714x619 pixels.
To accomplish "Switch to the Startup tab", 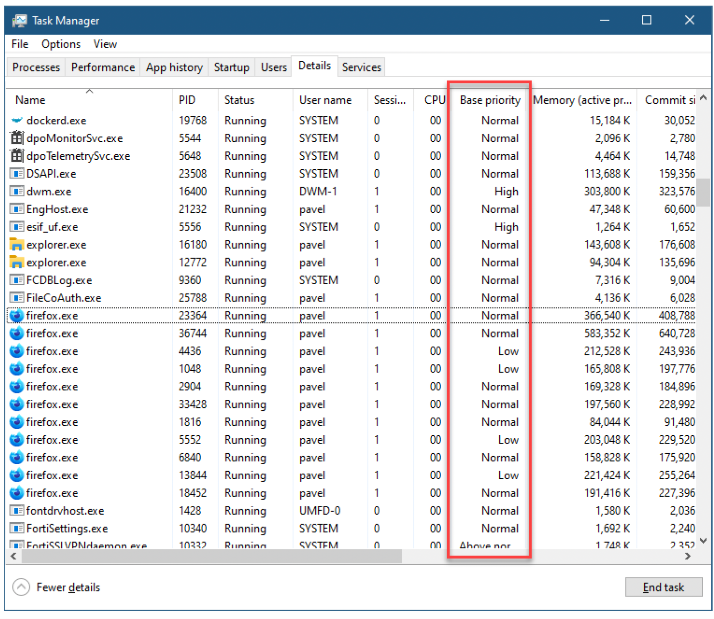I will [x=232, y=67].
